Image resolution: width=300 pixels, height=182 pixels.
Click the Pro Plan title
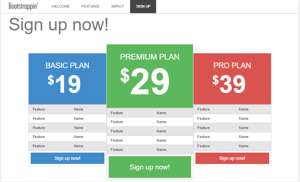coord(232,66)
